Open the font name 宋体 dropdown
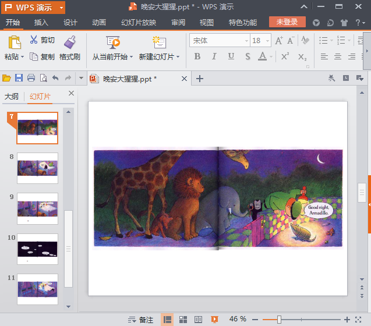The width and height of the screenshot is (371, 326). click(246, 41)
